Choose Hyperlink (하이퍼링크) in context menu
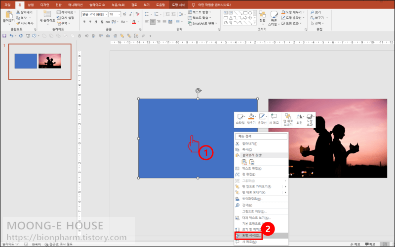Screen dimensions: 395x247 click(x=261, y=199)
